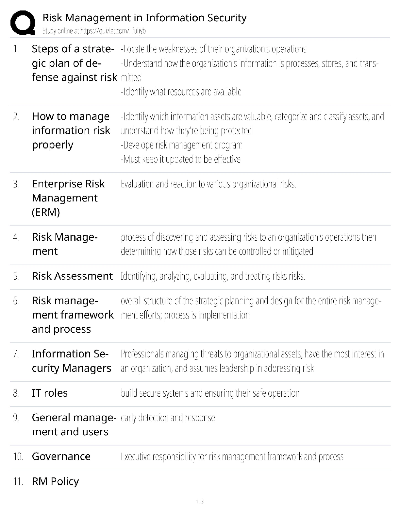Click the page number indicator 1 / 3
This screenshot has height=518, width=400.
click(x=200, y=501)
